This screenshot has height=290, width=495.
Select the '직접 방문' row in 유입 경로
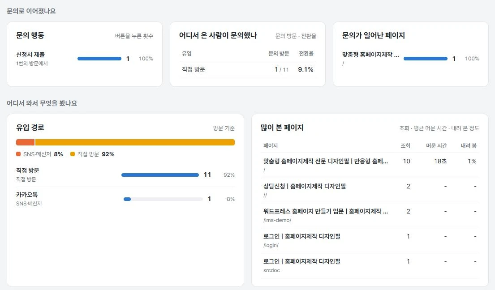point(125,175)
